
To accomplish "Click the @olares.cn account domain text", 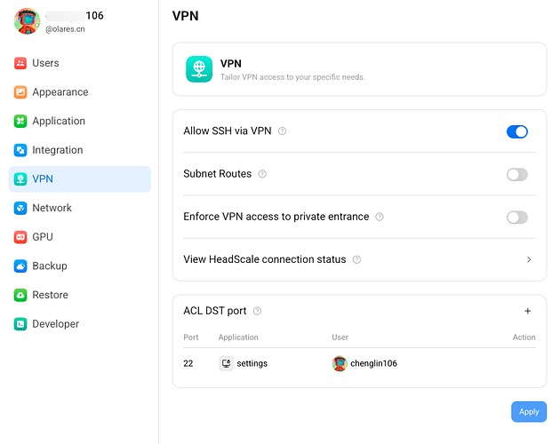I will pyautogui.click(x=65, y=29).
